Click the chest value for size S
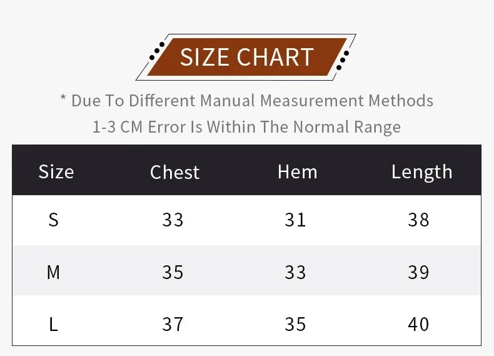Image resolution: width=494 pixels, height=356 pixels. coord(173,220)
